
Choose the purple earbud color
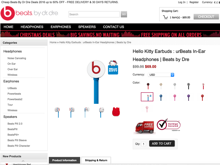pyautogui.click(x=188, y=98)
